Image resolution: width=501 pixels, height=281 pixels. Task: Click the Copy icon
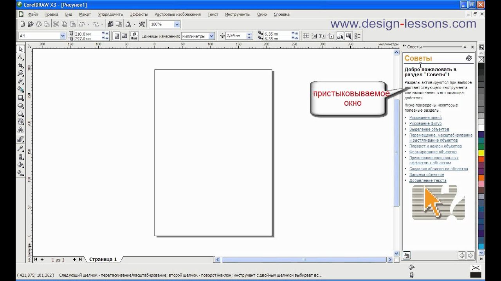pyautogui.click(x=64, y=24)
